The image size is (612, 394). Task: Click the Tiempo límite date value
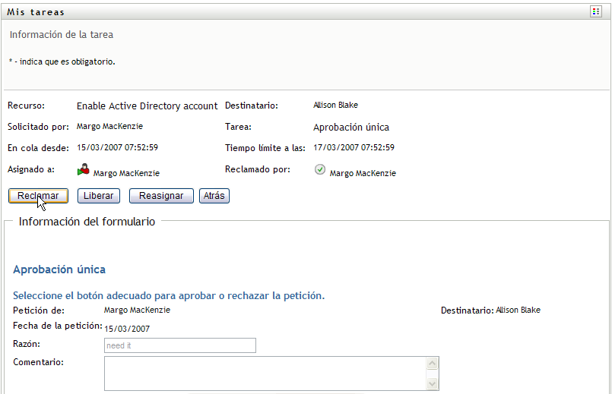[x=354, y=148]
